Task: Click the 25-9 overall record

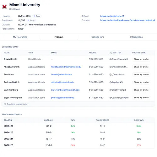Action: pos(49,133)
